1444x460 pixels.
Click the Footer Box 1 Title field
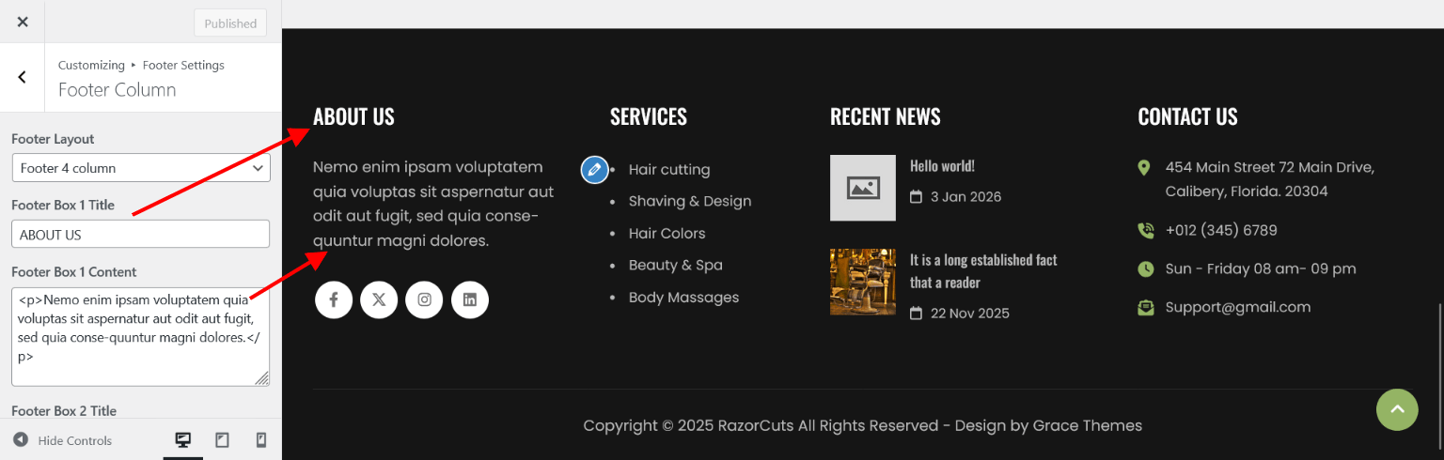(x=141, y=235)
